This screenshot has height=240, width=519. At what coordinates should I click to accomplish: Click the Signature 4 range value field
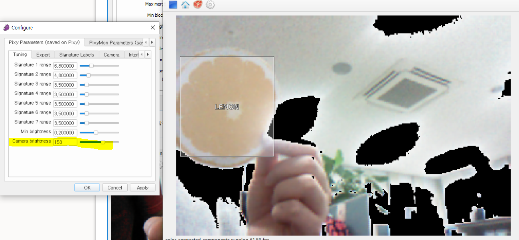65,94
